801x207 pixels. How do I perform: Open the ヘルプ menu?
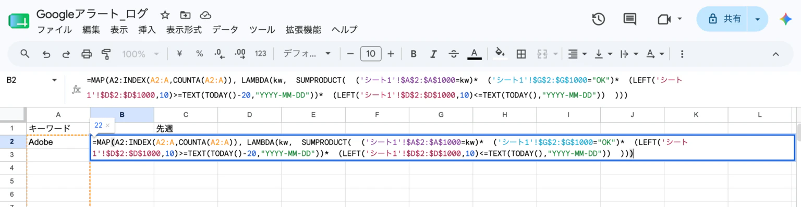coord(345,30)
